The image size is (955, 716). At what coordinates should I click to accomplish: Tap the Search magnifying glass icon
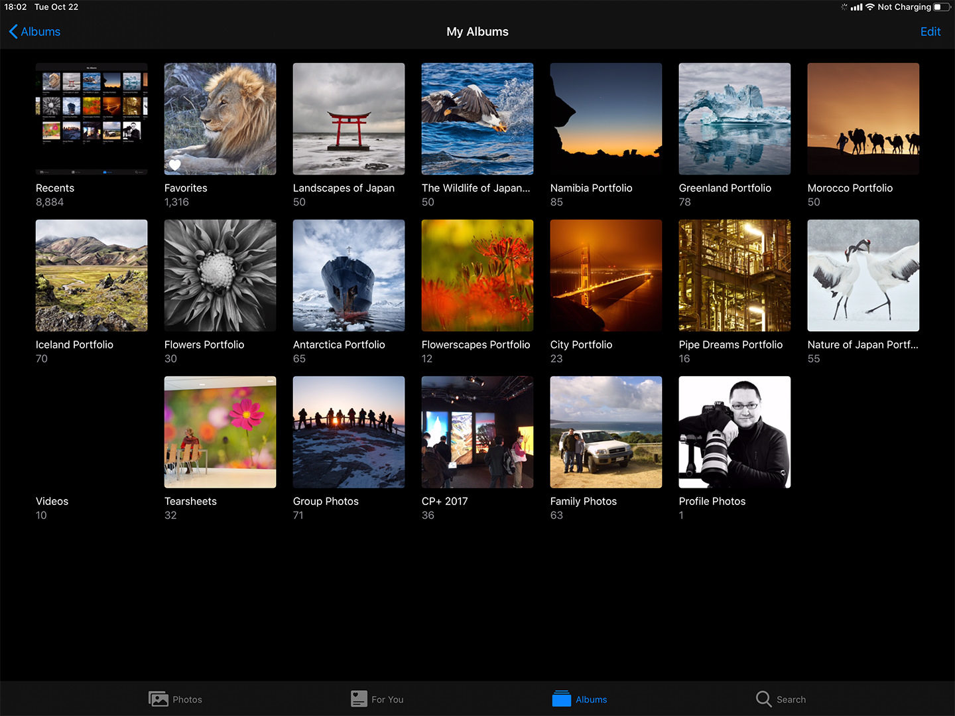coord(763,699)
